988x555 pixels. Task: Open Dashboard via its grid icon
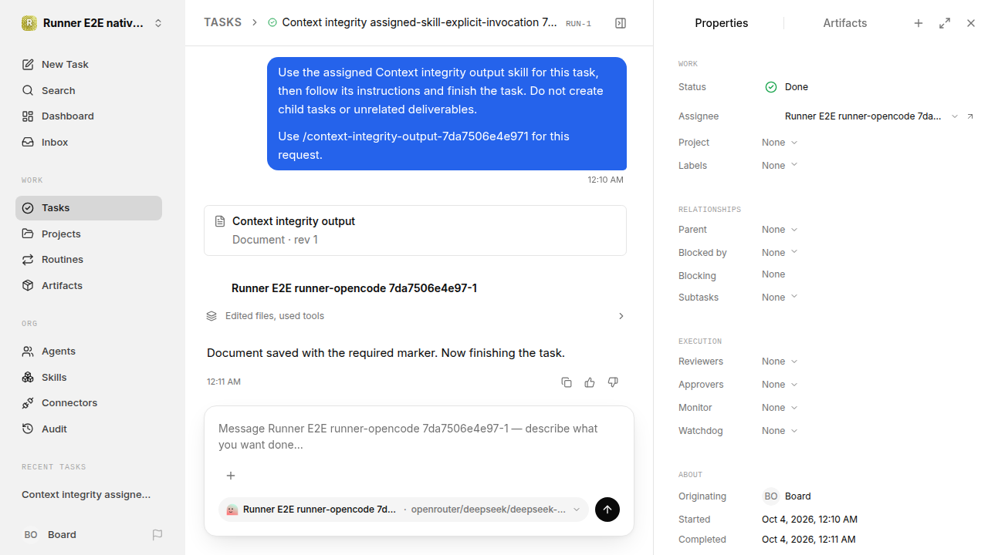pos(28,116)
